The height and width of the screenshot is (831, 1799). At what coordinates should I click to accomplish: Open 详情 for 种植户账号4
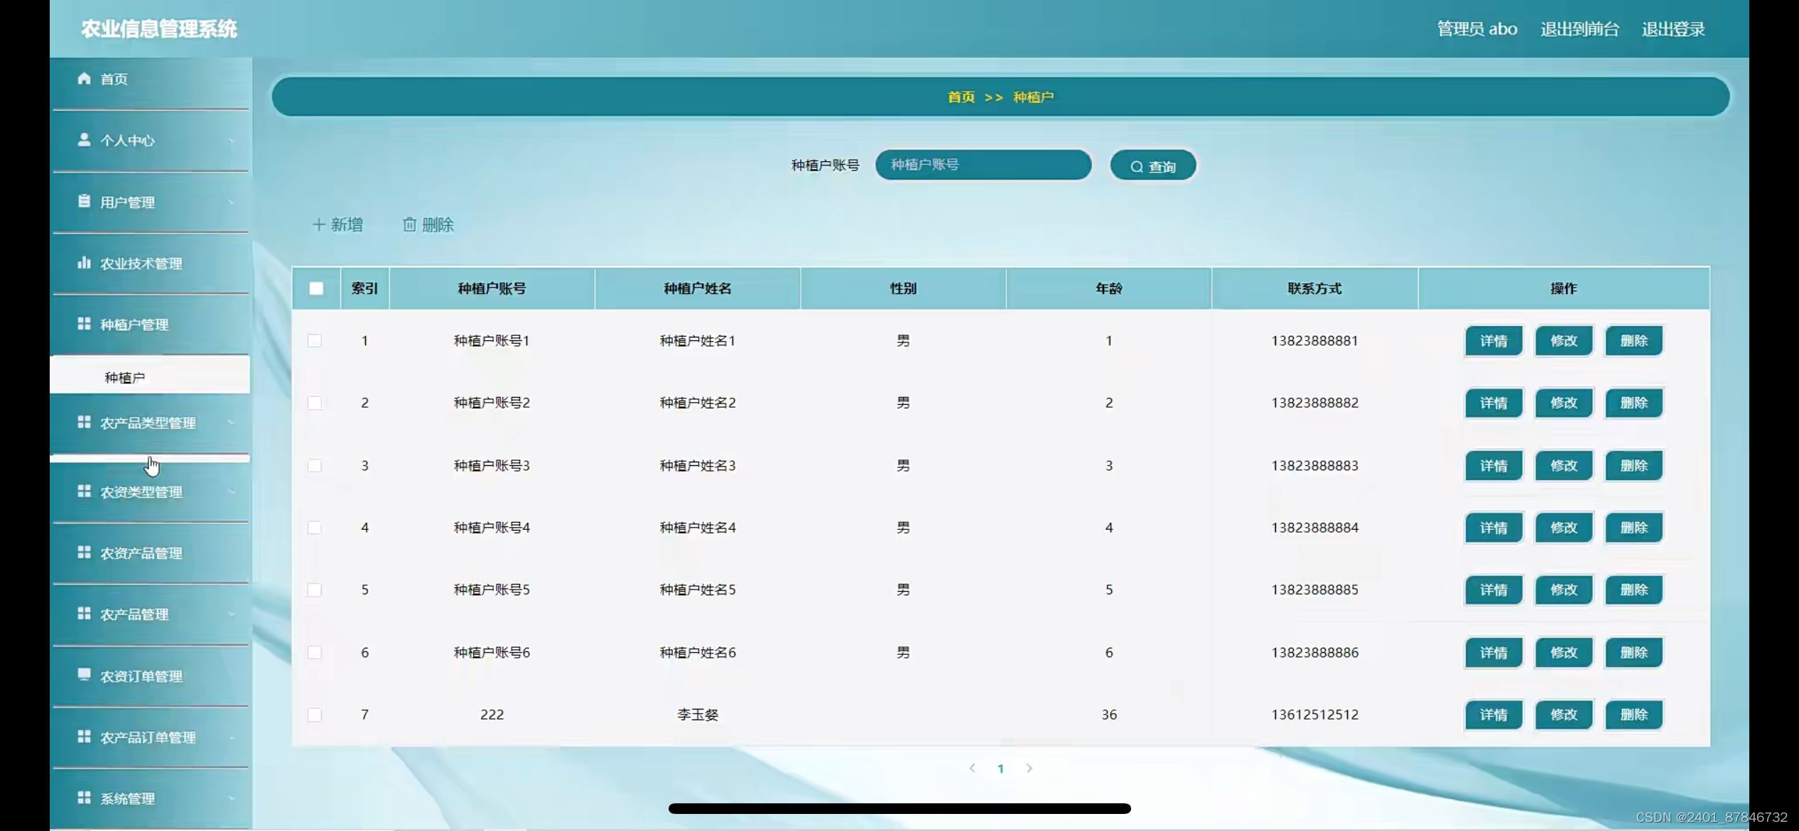(x=1493, y=528)
